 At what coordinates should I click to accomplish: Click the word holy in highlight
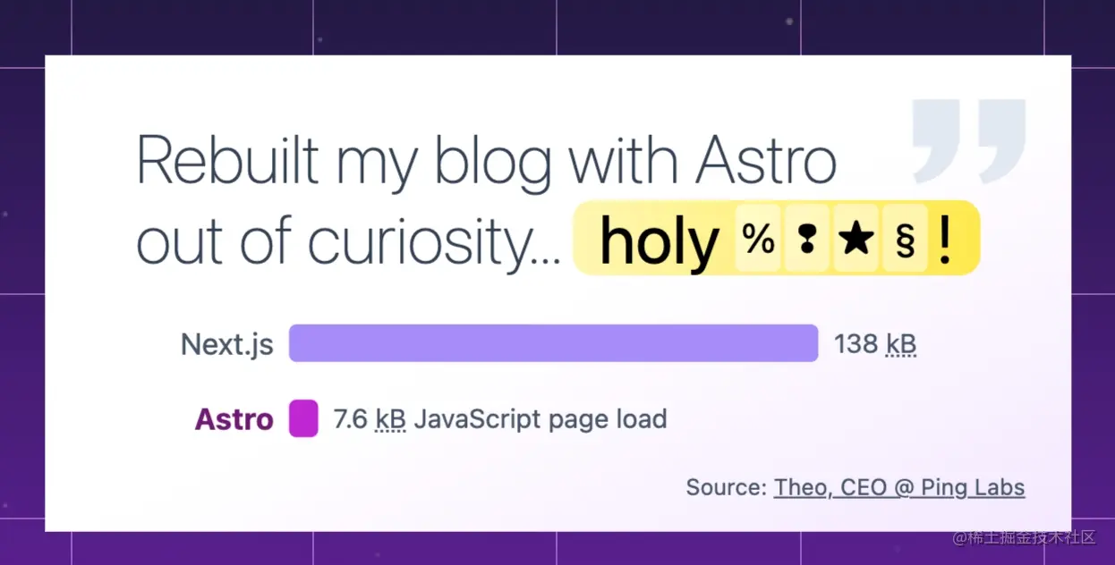click(x=660, y=241)
